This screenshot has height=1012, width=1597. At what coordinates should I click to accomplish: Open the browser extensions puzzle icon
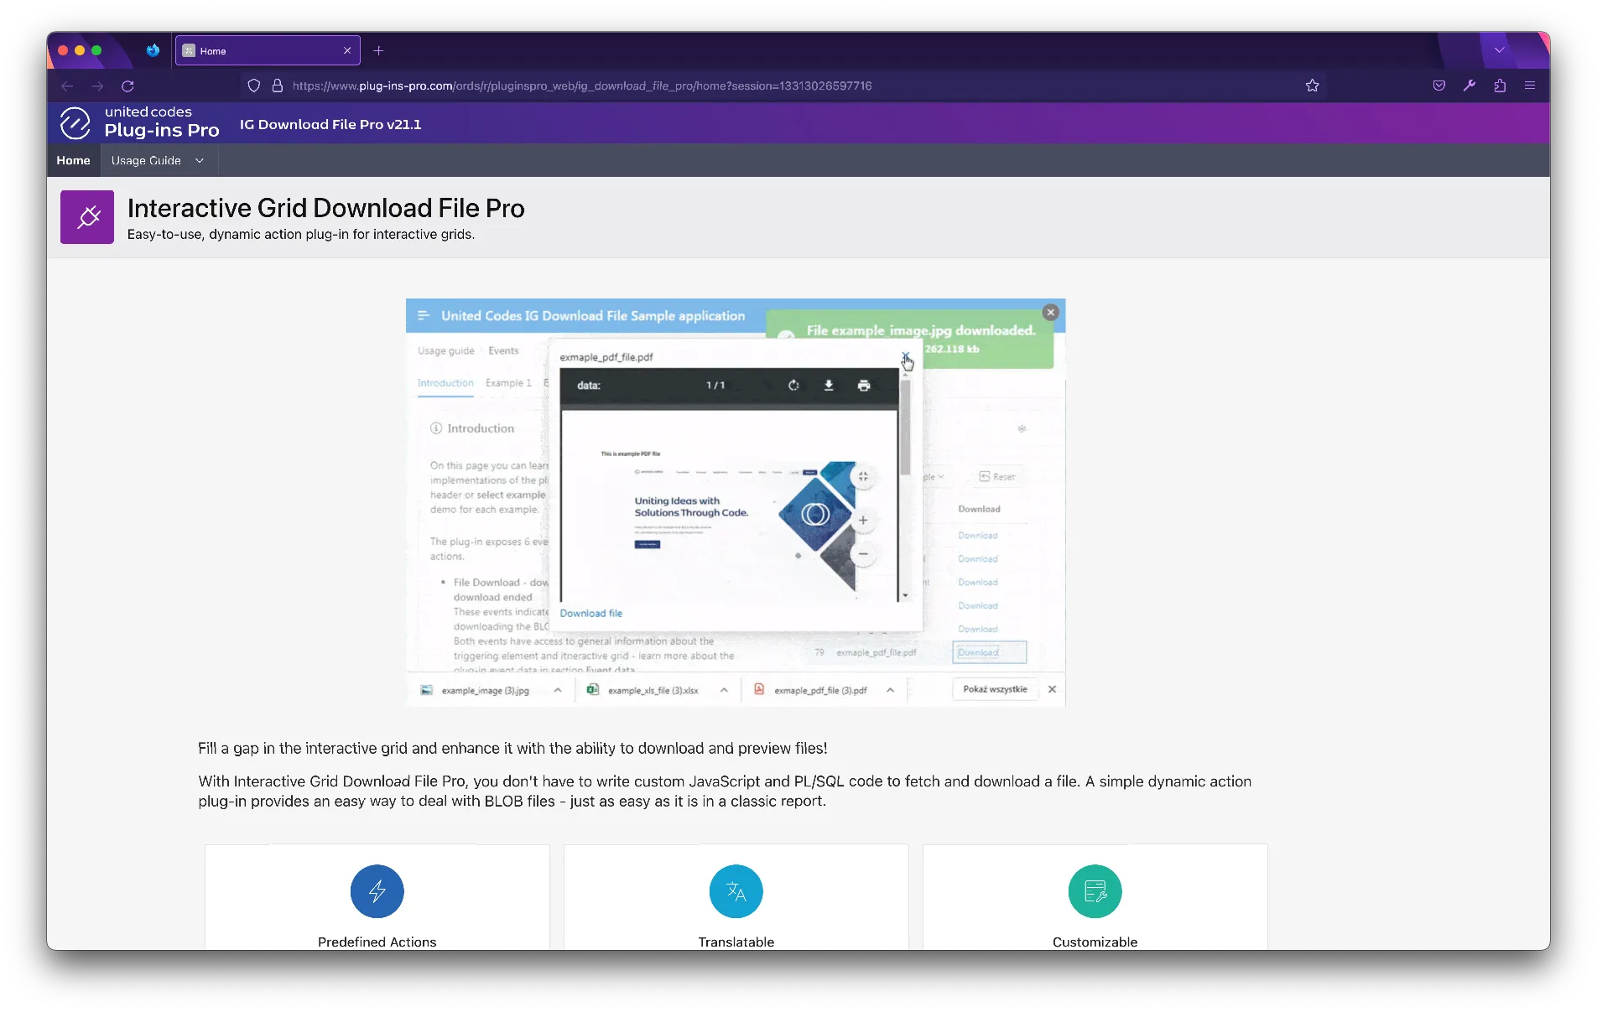coord(1500,86)
